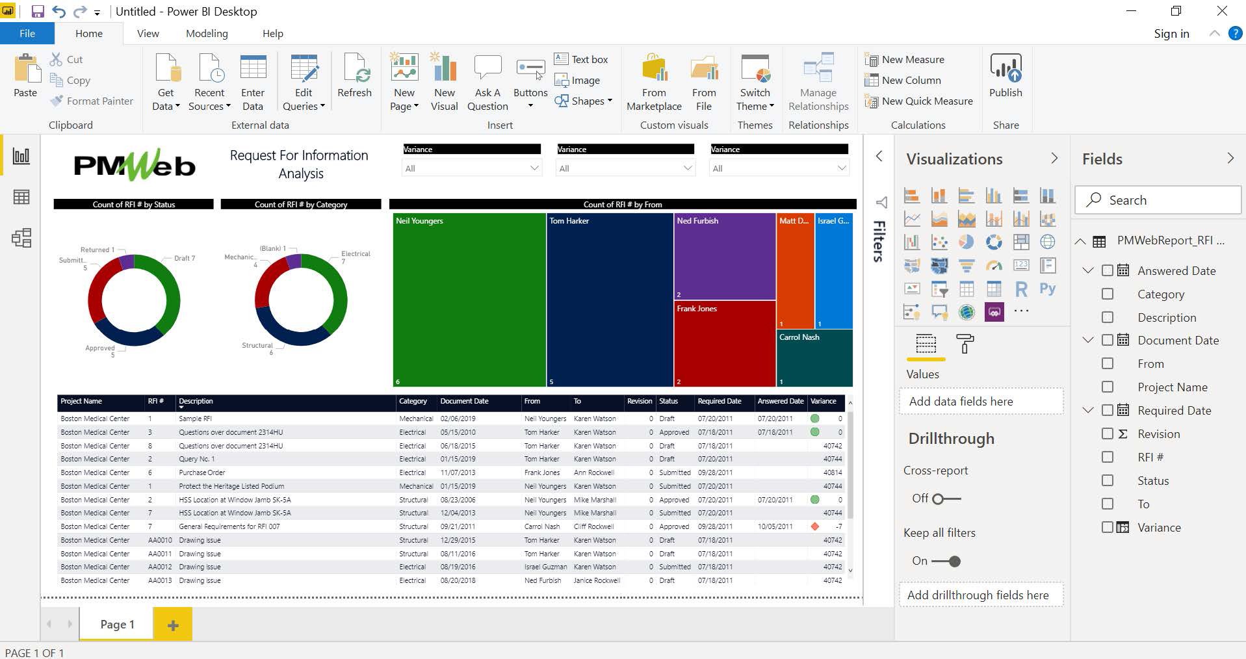Switch to the Modeling ribbon tab
The width and height of the screenshot is (1246, 659).
207,34
